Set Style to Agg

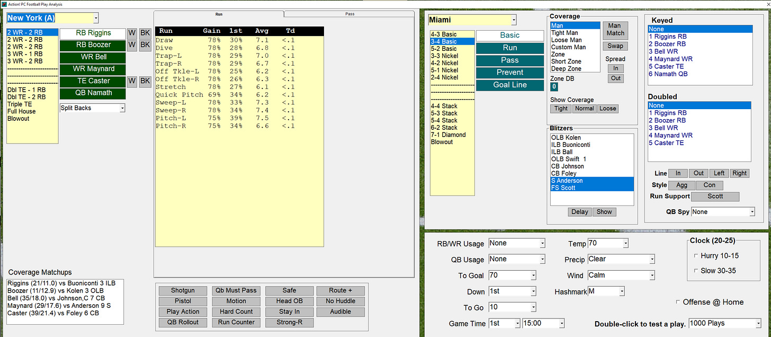(x=682, y=185)
